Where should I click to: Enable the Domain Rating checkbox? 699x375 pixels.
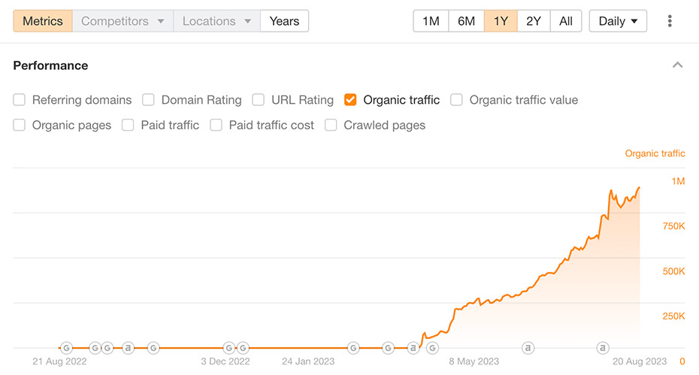tap(148, 100)
